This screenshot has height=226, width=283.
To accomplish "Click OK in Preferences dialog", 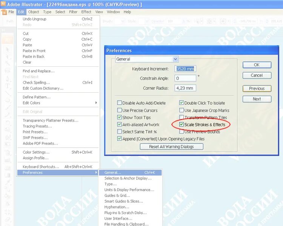I will [257, 65].
